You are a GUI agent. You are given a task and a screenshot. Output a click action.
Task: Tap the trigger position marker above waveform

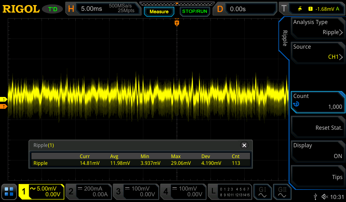click(177, 23)
